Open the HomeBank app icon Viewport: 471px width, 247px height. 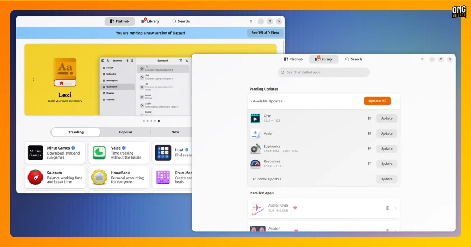(x=99, y=177)
